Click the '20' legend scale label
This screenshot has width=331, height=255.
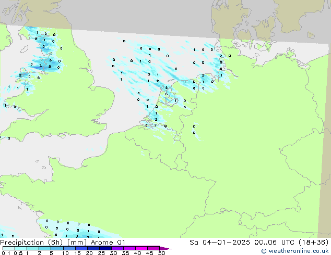pyautogui.click(x=89, y=253)
